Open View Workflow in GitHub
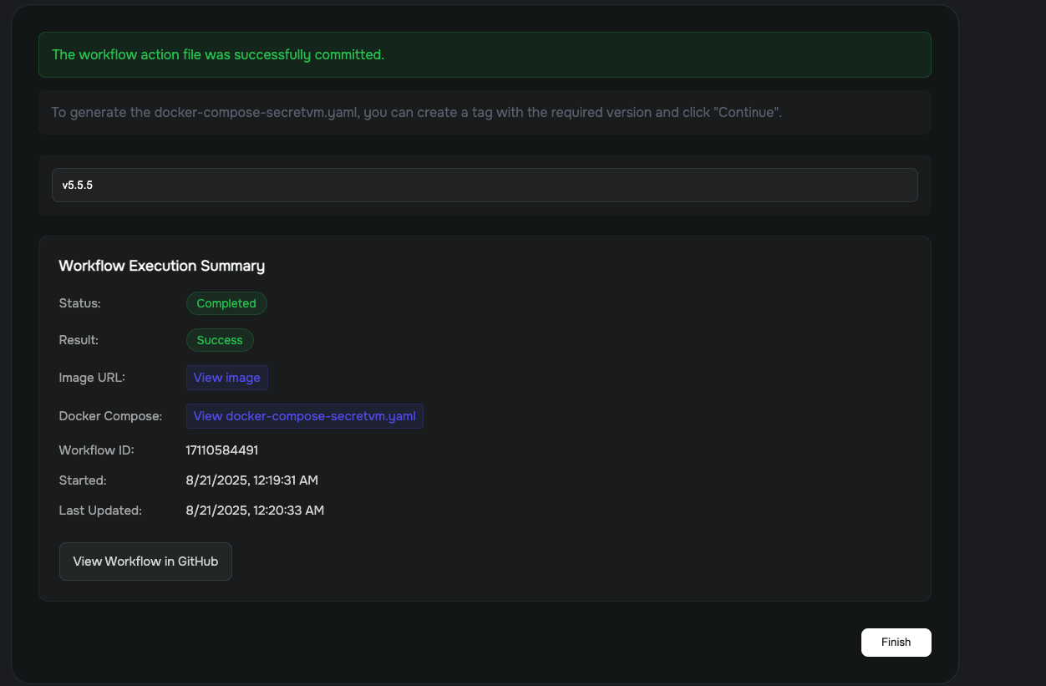The height and width of the screenshot is (686, 1046). tap(145, 562)
